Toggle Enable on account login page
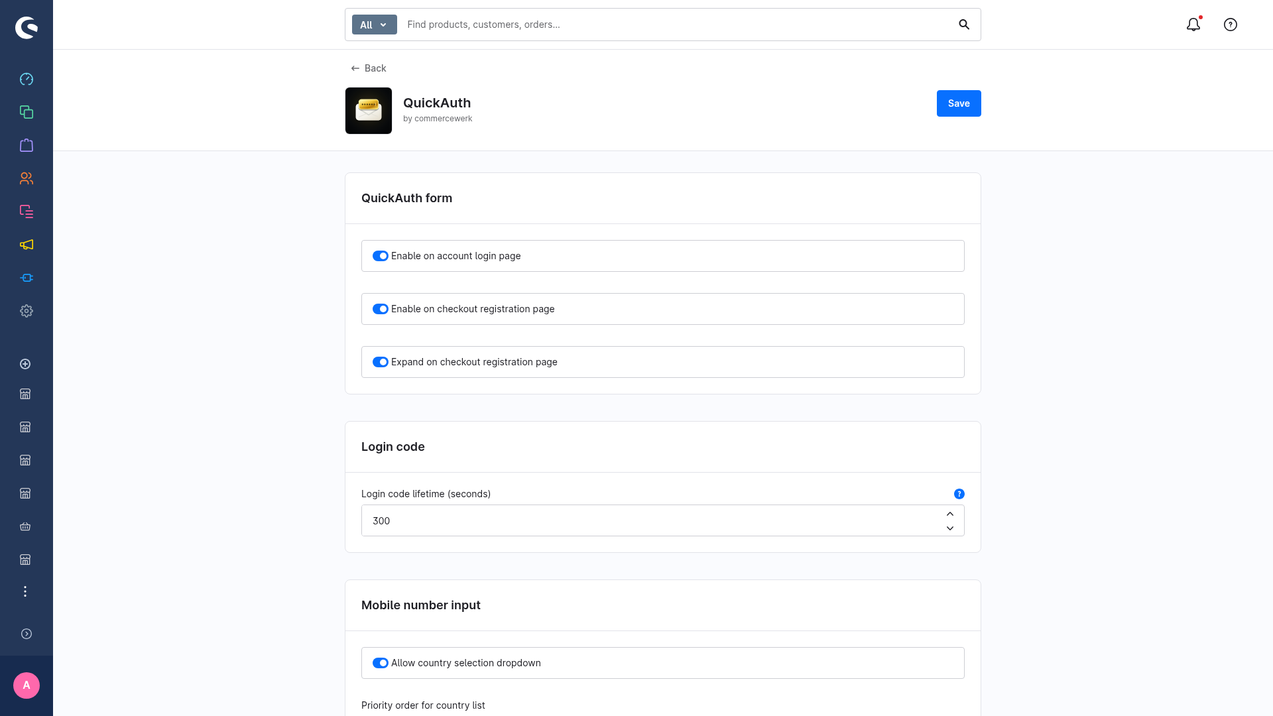 tap(380, 256)
